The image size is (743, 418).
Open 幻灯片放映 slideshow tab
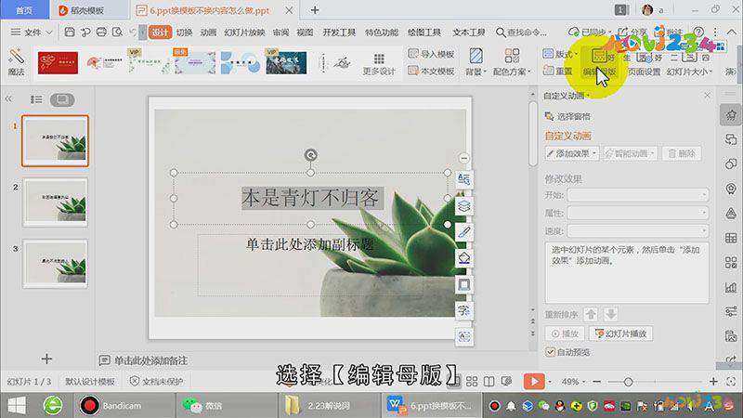[244, 33]
